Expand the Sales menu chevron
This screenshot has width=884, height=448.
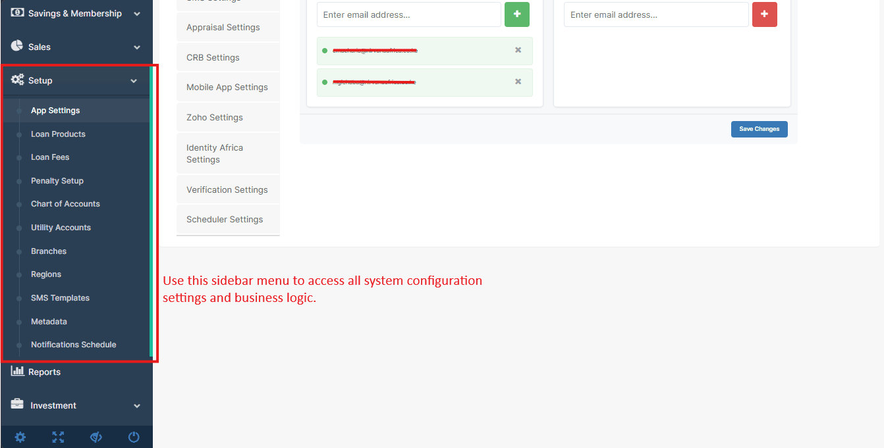pyautogui.click(x=137, y=47)
